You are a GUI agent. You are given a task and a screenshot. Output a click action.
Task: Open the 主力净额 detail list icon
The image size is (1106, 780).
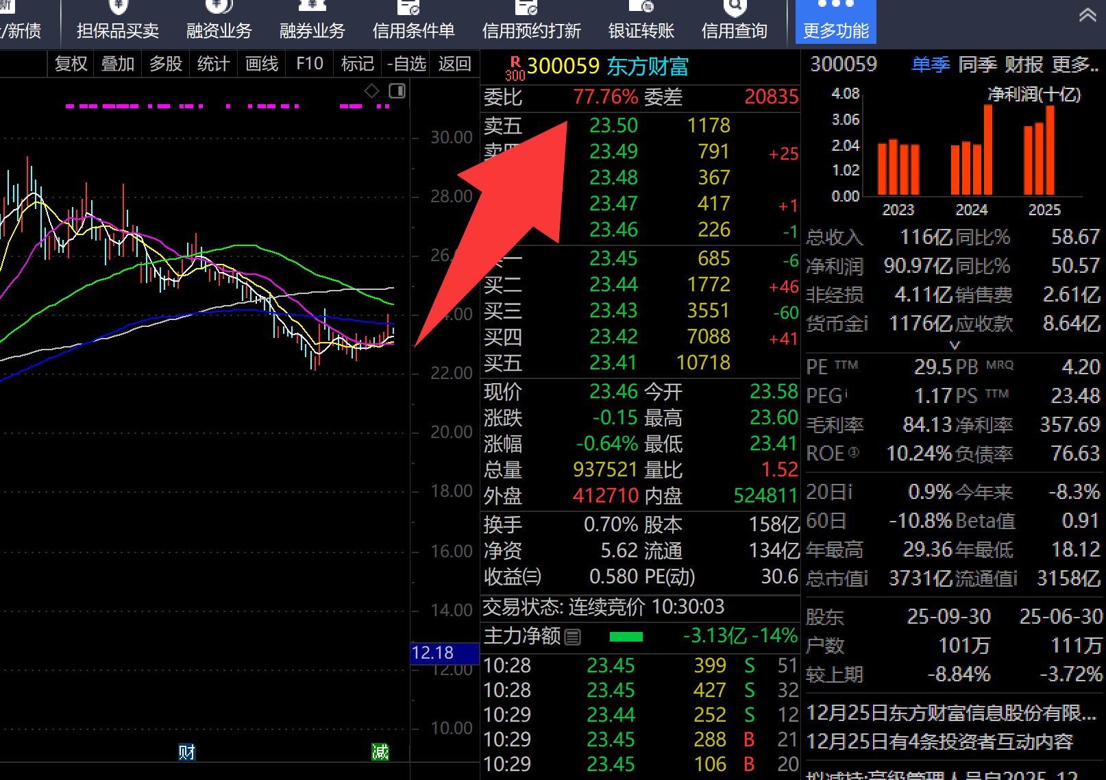click(x=573, y=637)
